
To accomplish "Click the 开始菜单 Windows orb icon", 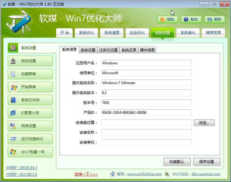I will (14, 88).
